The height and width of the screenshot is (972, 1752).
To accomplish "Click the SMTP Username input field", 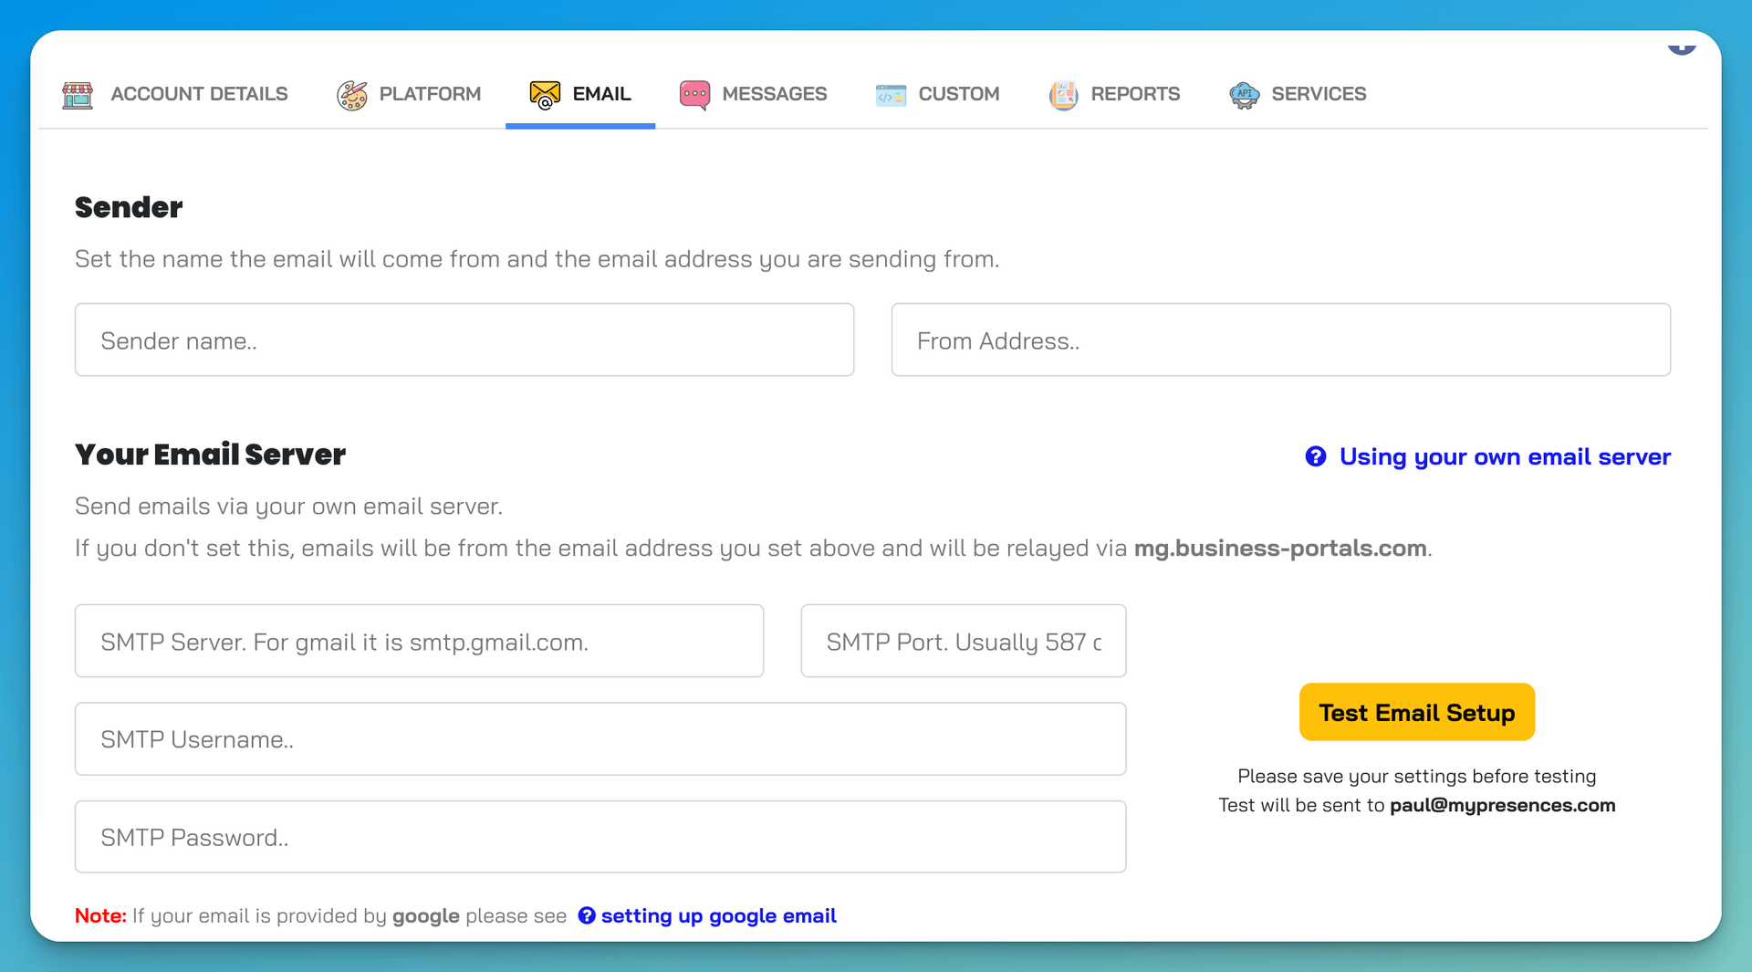I will (x=600, y=739).
